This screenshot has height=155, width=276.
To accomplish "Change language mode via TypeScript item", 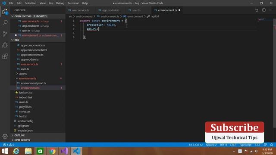I will point(245,145).
